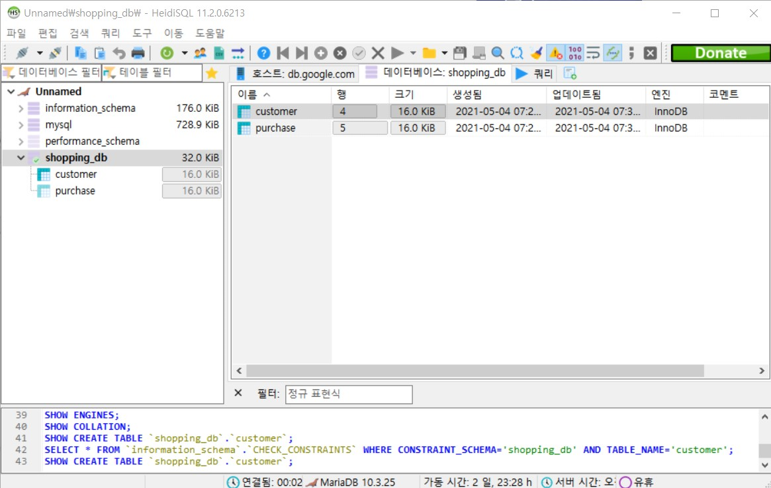This screenshot has height=488, width=771.
Task: Click the 데이터베이스 필터 input
Action: tap(52, 73)
